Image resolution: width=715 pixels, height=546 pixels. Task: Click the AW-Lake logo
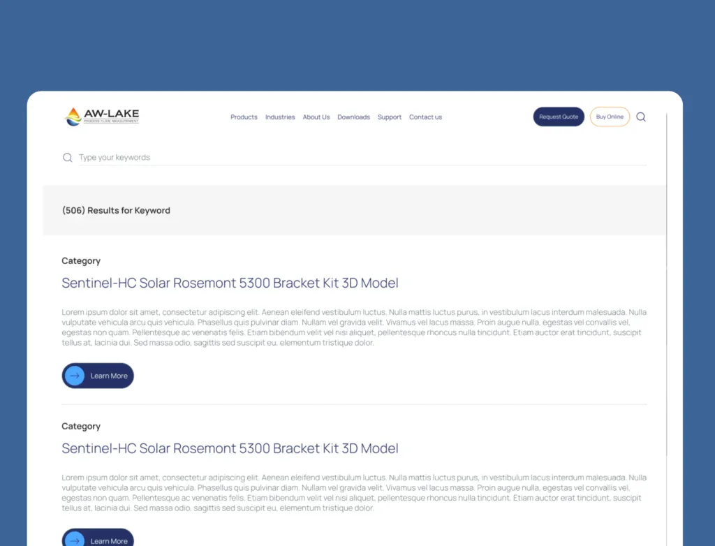102,117
